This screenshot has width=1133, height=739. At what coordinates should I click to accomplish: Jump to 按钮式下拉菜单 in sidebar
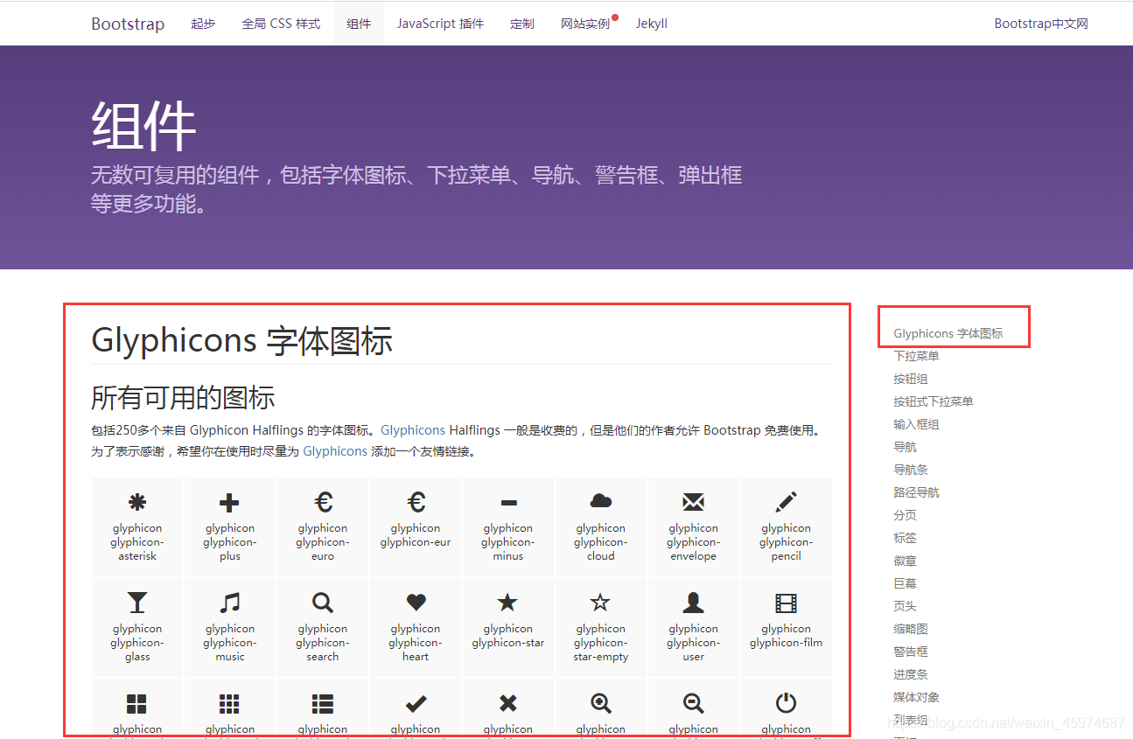click(x=934, y=401)
